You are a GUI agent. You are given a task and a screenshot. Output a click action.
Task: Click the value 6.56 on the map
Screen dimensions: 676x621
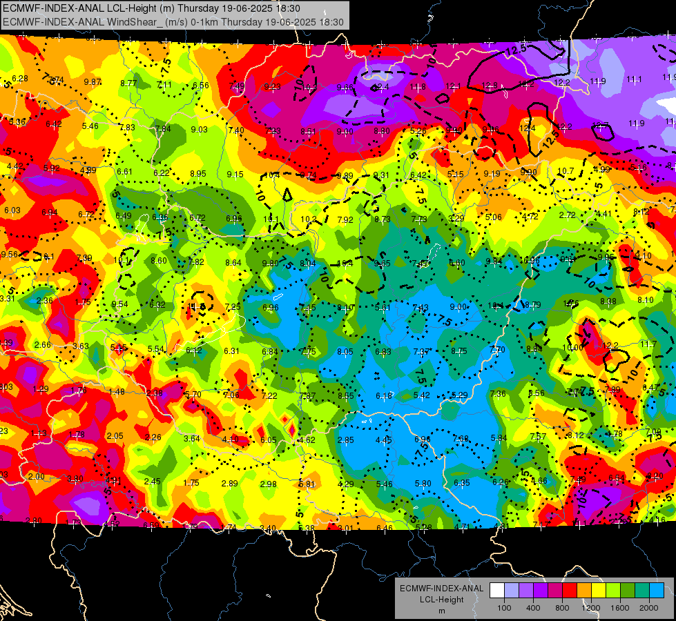pyautogui.click(x=200, y=86)
